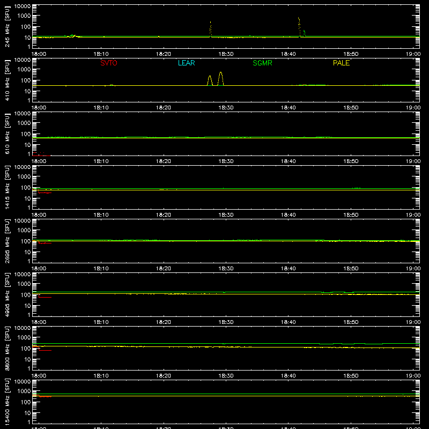This screenshot has width=429, height=429.
Task: Click the 18:40 tick label under 8800 MHz panel
Action: (288, 376)
